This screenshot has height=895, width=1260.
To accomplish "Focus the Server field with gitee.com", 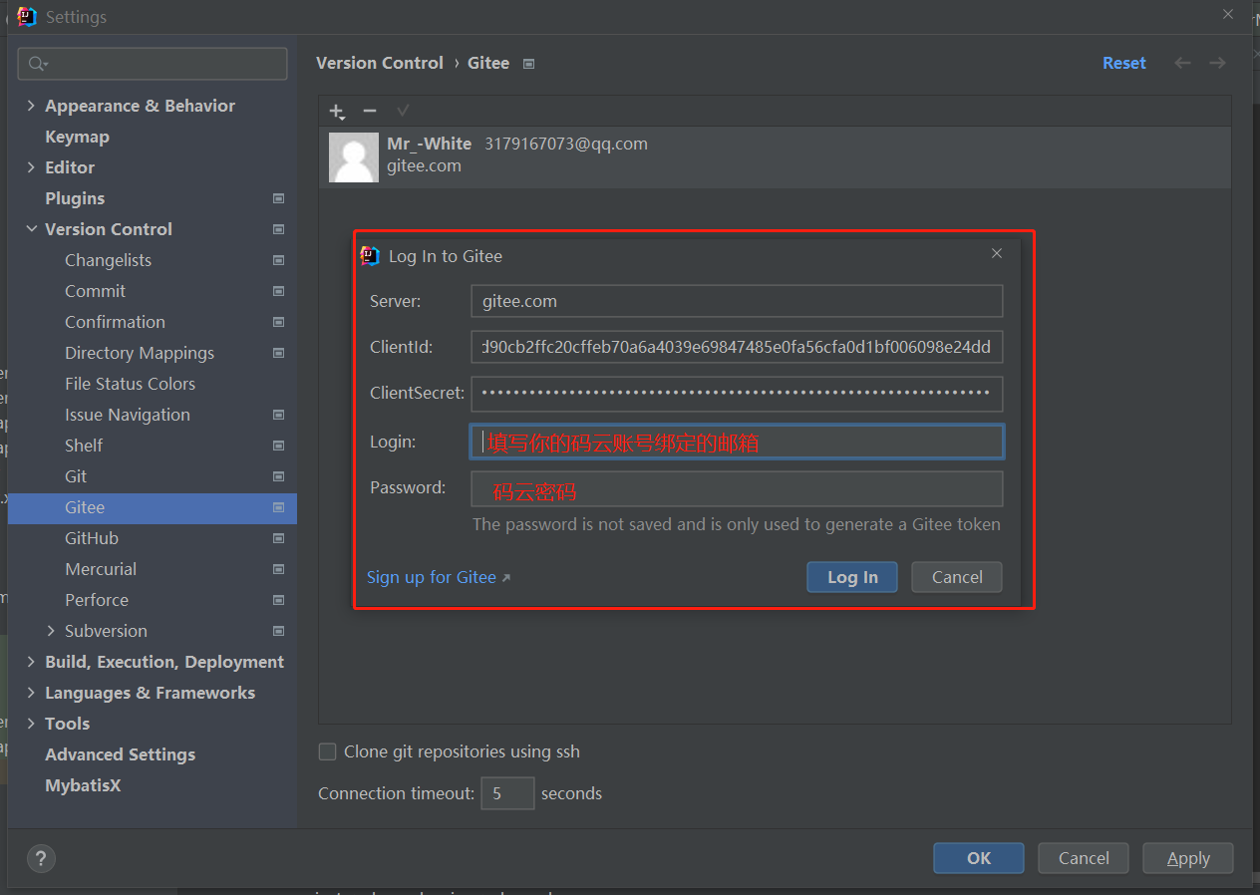I will [737, 301].
